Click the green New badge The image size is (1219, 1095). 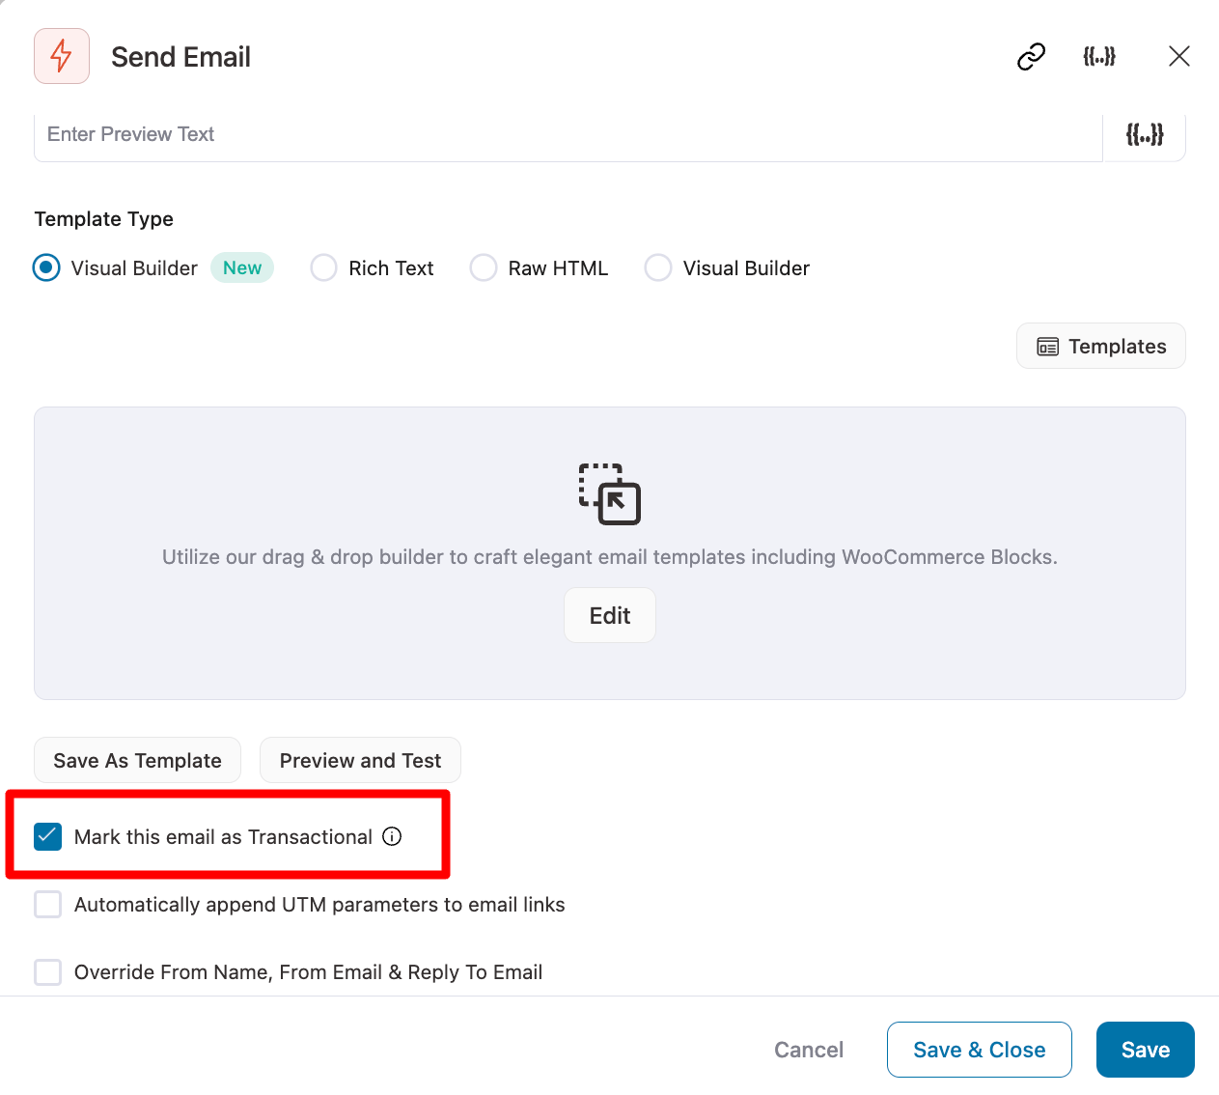(242, 267)
